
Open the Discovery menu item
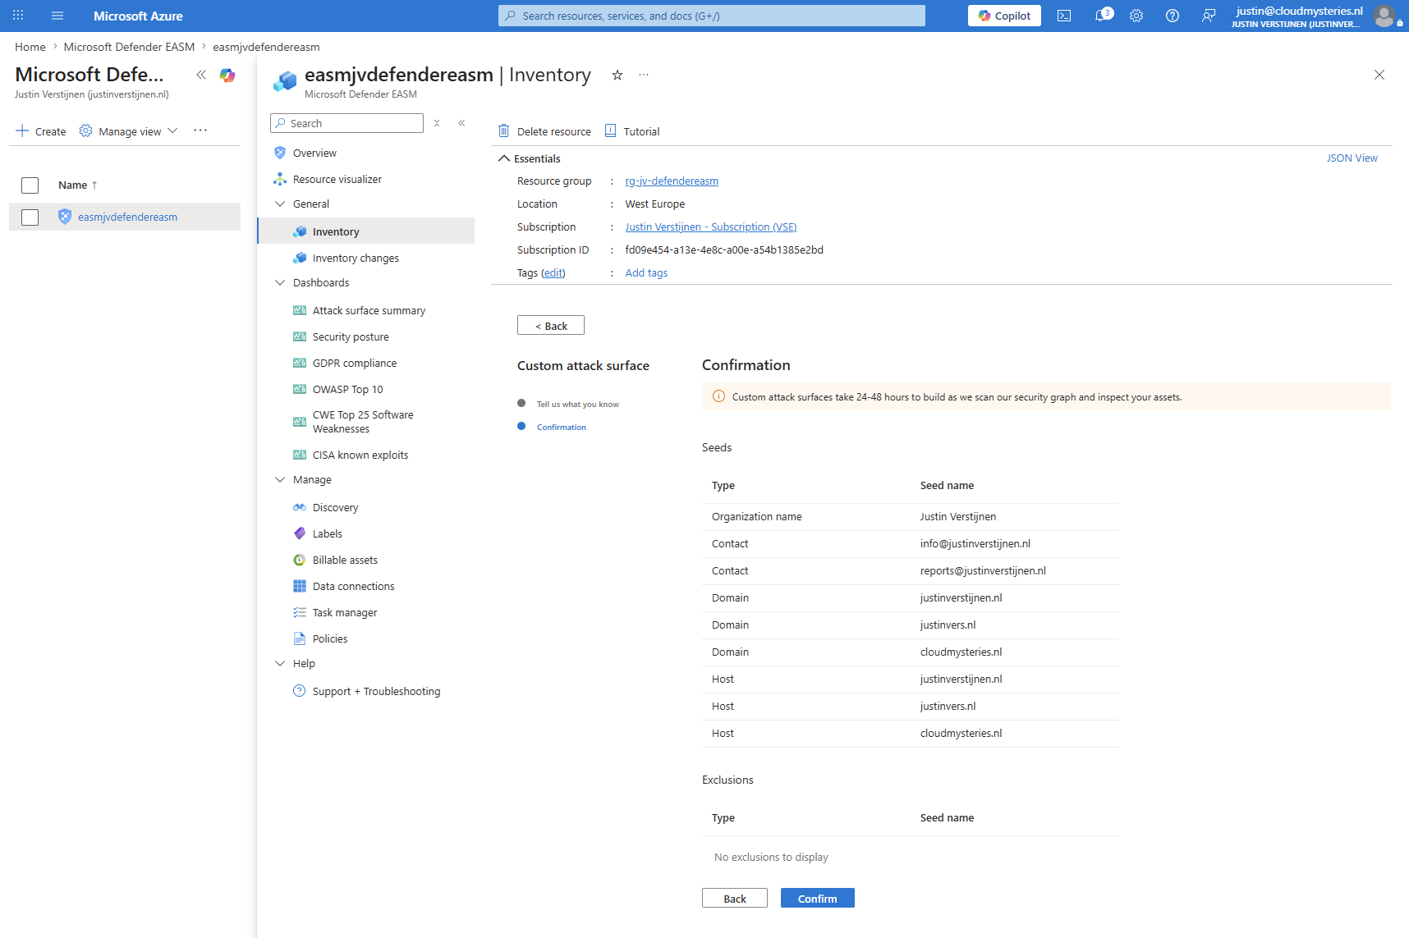335,507
